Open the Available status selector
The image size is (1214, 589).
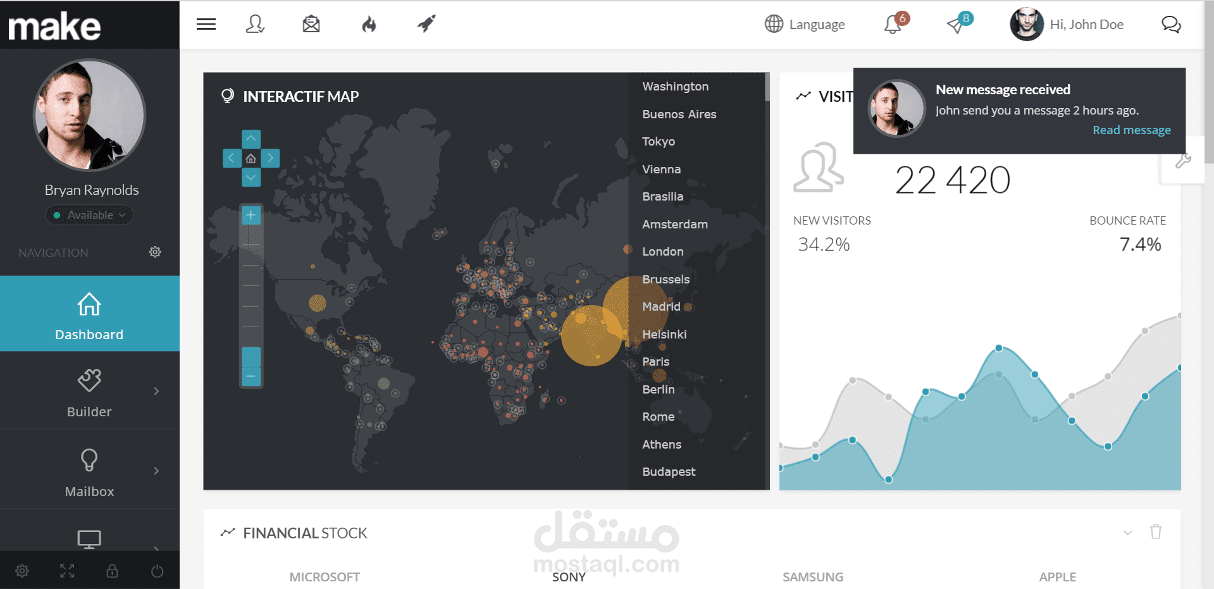pyautogui.click(x=89, y=214)
